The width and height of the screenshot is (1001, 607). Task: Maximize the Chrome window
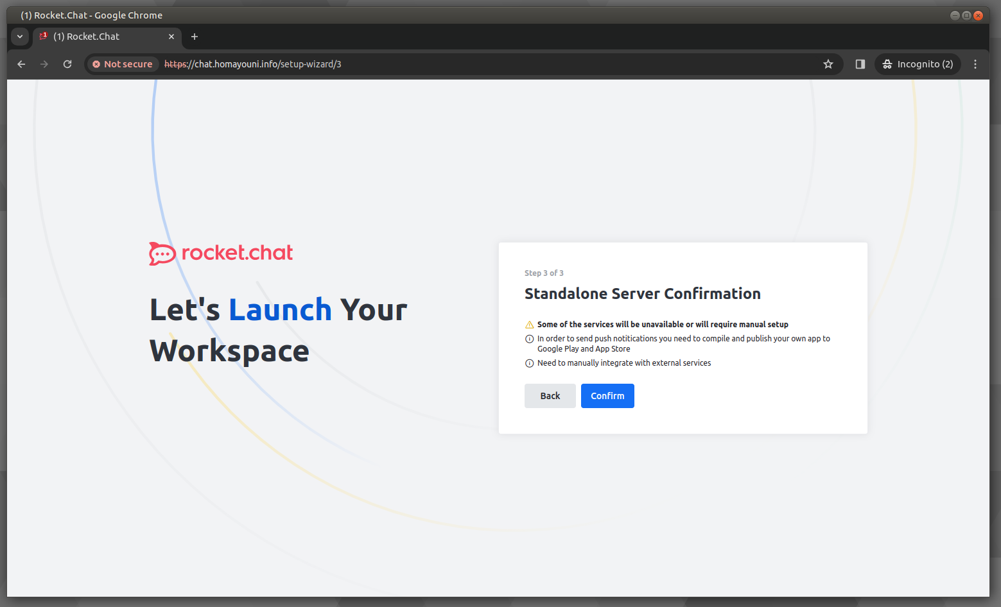tap(966, 15)
